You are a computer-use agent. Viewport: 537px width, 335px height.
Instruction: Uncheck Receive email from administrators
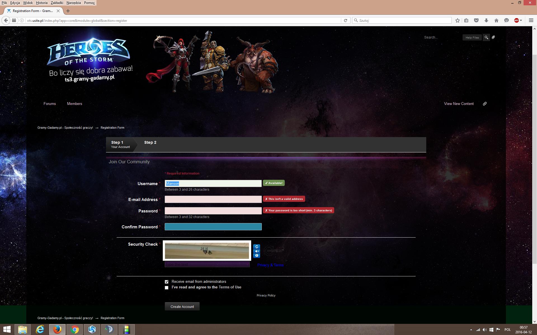point(167,282)
